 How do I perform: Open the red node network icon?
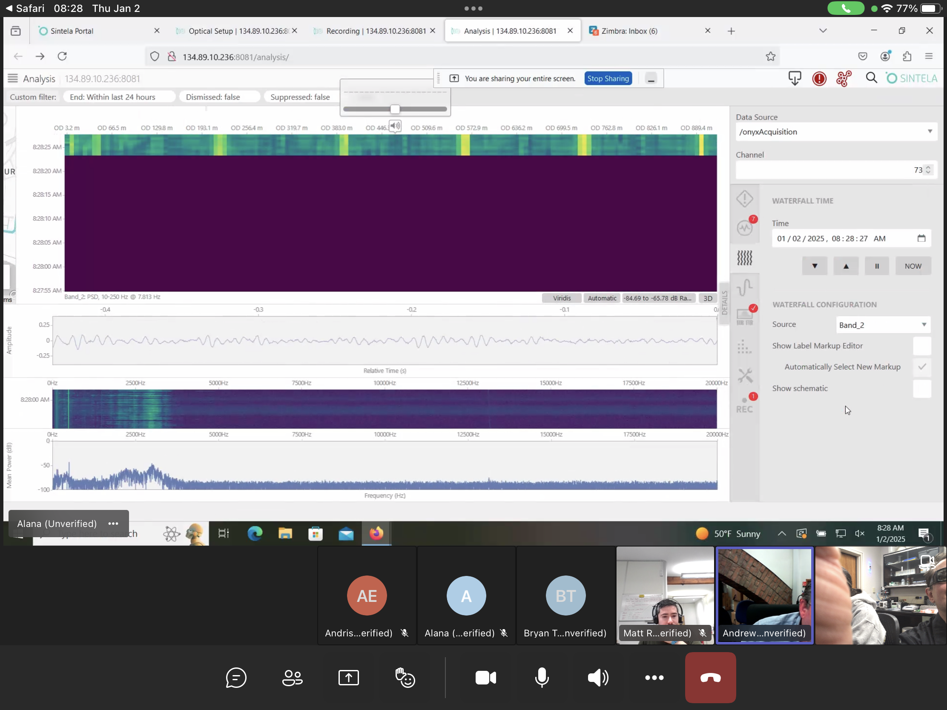(844, 79)
